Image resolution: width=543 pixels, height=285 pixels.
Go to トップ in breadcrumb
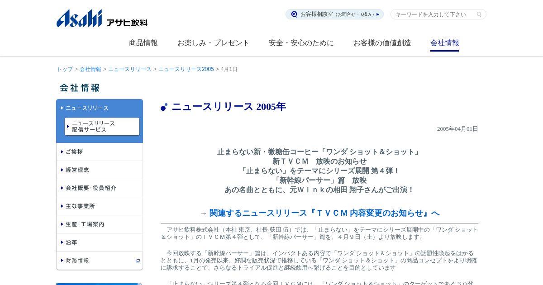click(x=65, y=69)
